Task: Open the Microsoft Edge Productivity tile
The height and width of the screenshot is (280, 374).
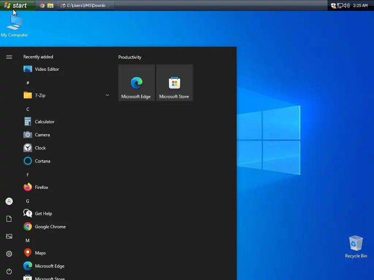Action: pyautogui.click(x=137, y=83)
